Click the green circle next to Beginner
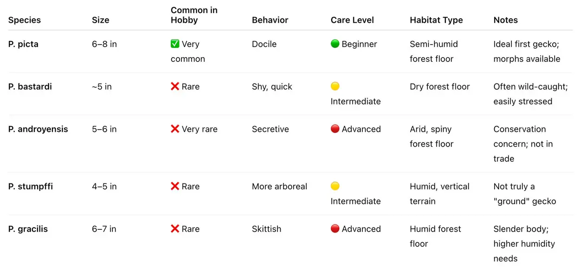The image size is (580, 273). 335,44
